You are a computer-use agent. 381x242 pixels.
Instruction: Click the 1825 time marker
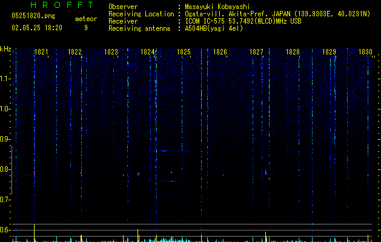(184, 52)
